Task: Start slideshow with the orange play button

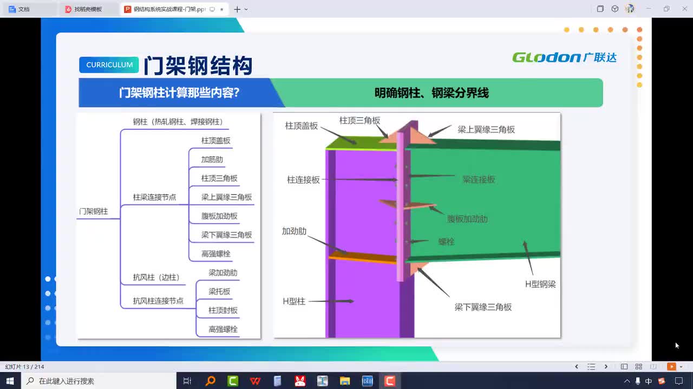Action: click(671, 367)
